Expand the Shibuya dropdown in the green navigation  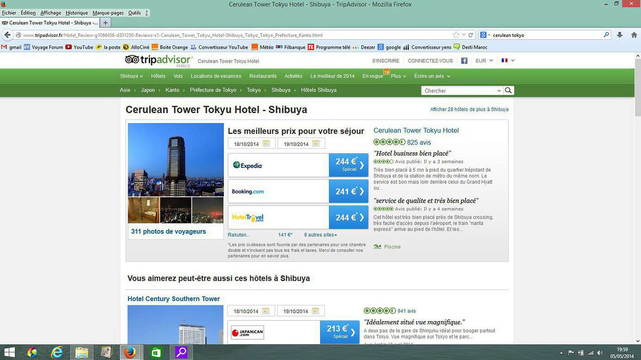[131, 76]
